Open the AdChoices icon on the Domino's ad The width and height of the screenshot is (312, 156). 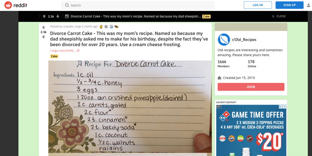281,107
